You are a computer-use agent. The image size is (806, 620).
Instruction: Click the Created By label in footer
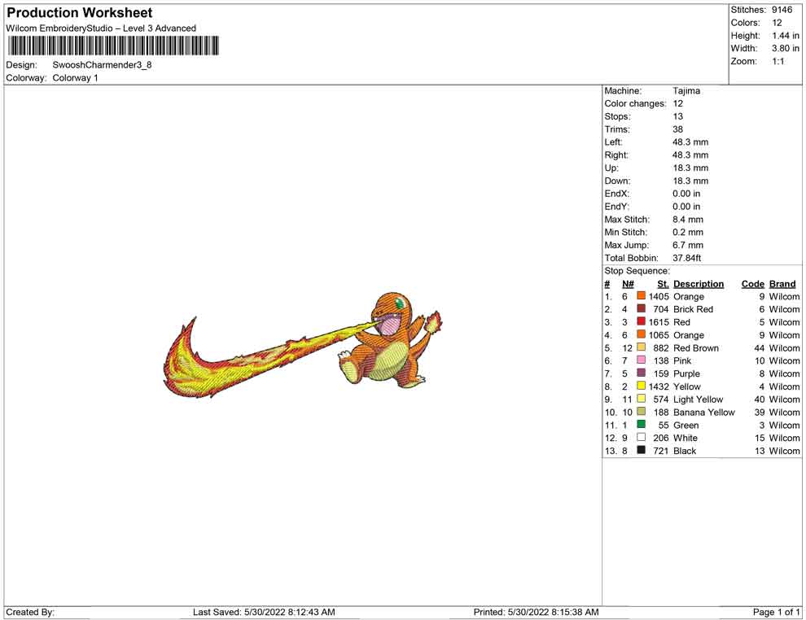(x=30, y=611)
